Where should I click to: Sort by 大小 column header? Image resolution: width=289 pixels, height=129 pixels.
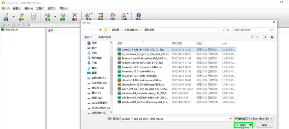(224, 43)
